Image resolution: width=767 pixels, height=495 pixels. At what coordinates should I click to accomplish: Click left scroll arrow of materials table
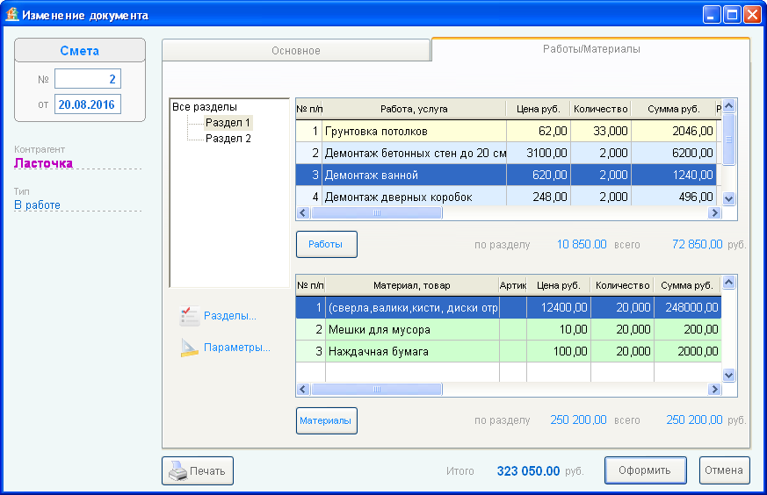[x=303, y=390]
